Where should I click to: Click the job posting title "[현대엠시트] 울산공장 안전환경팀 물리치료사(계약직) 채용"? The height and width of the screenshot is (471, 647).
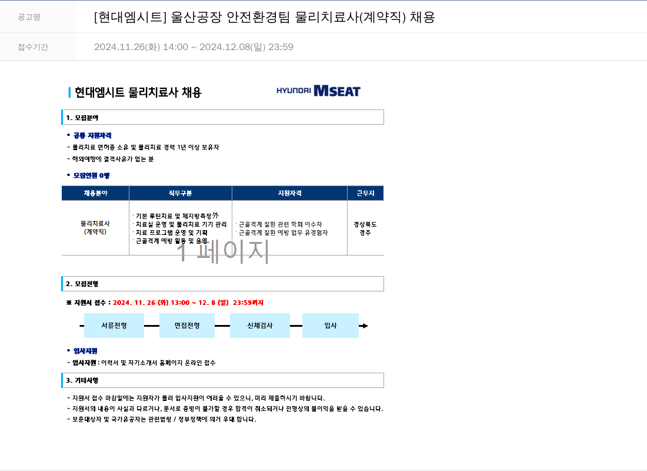click(264, 17)
